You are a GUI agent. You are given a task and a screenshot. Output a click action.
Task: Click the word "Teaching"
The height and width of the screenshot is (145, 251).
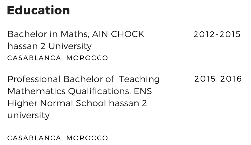(139, 79)
